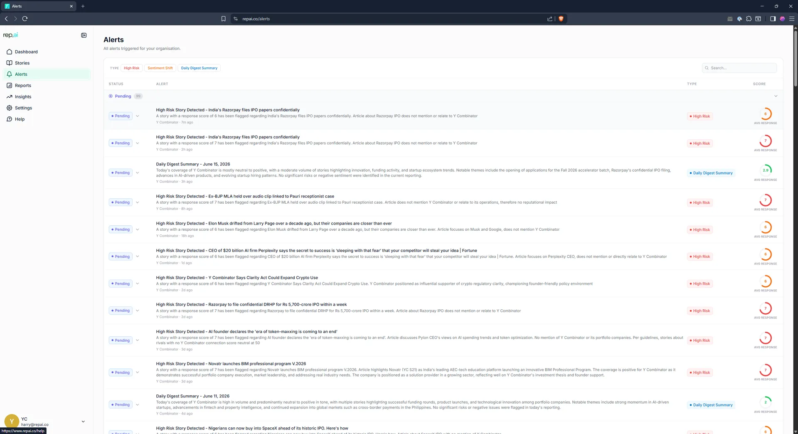Click Daily Digest Summary tag on June 15 row

(x=711, y=173)
